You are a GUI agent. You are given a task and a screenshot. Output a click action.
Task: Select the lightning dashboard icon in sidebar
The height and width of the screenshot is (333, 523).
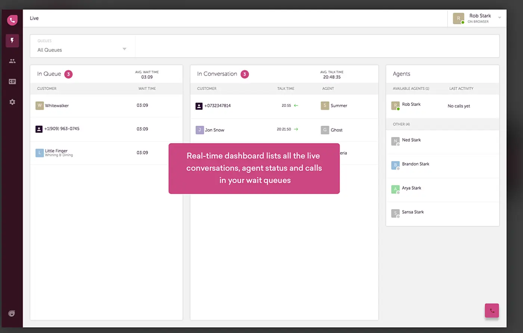tap(12, 40)
